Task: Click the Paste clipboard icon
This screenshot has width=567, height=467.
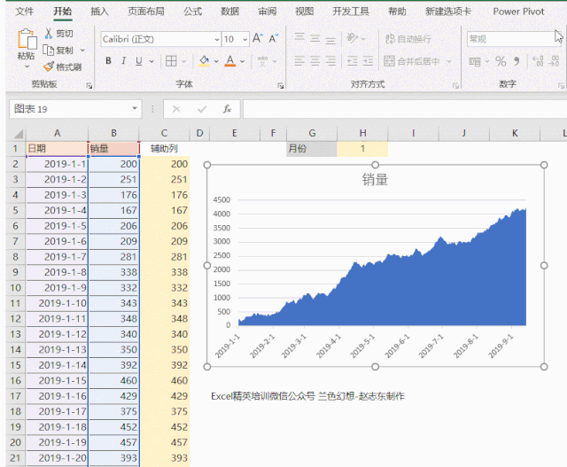Action: (27, 39)
